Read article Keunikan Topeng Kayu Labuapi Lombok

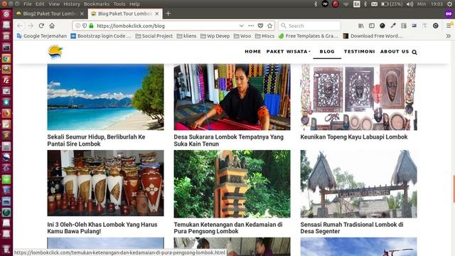click(354, 137)
